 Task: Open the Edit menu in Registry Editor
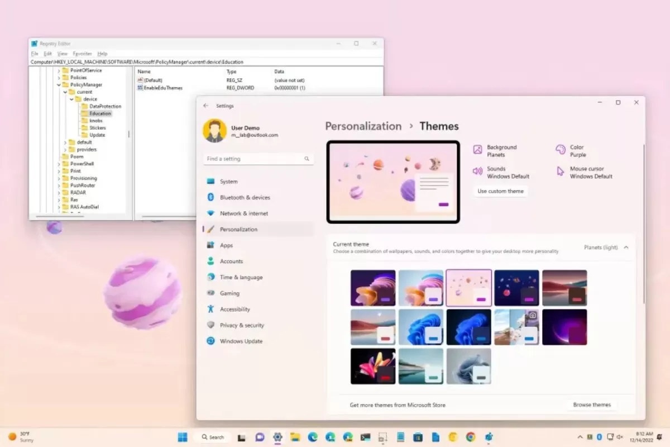(x=48, y=54)
